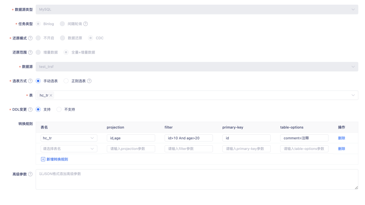Click the 高级参数 JSON textarea
Viewport: 365px width, 205px height.
coord(197,179)
